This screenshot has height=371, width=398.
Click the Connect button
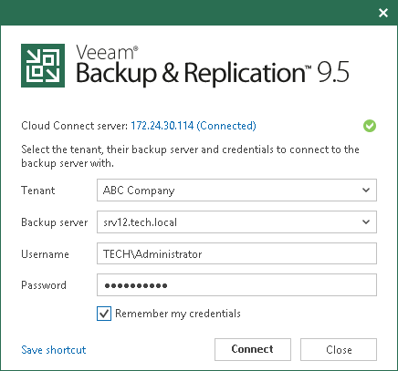tap(253, 349)
